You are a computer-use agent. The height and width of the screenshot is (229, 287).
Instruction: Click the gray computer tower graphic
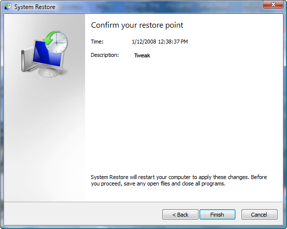point(27,61)
